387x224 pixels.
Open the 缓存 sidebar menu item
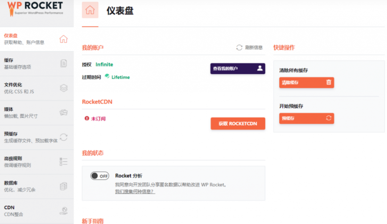click(x=37, y=64)
